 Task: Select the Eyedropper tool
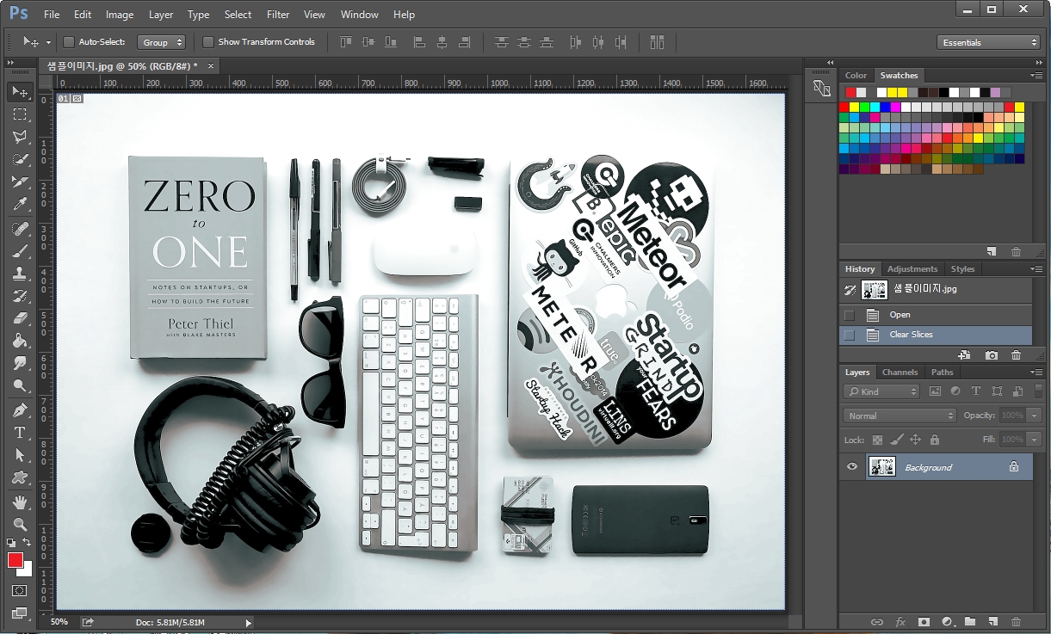click(20, 205)
